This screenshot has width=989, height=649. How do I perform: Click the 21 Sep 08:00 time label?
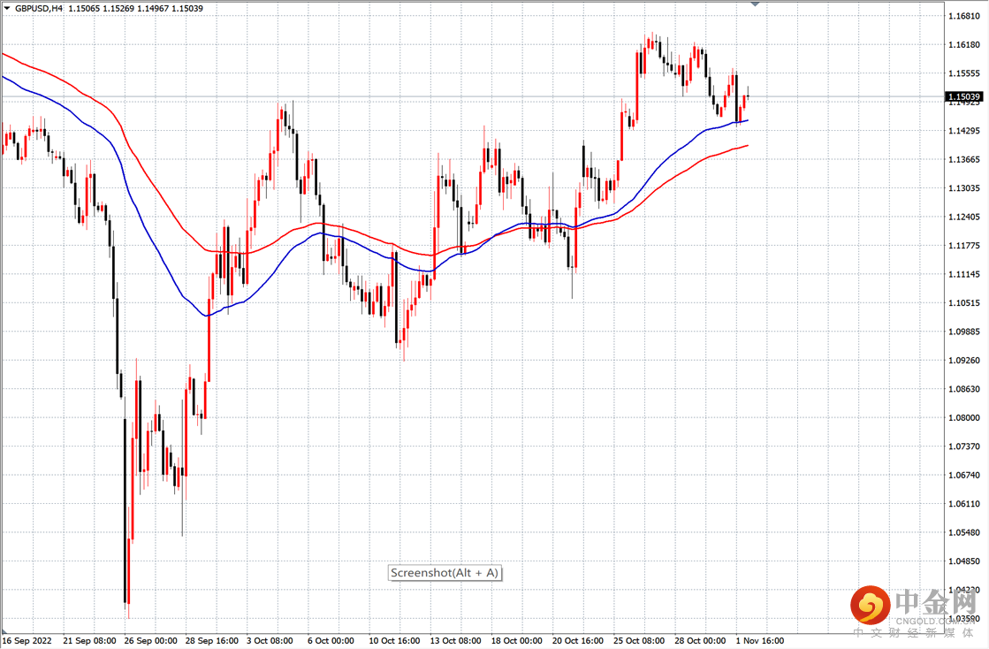click(x=89, y=641)
